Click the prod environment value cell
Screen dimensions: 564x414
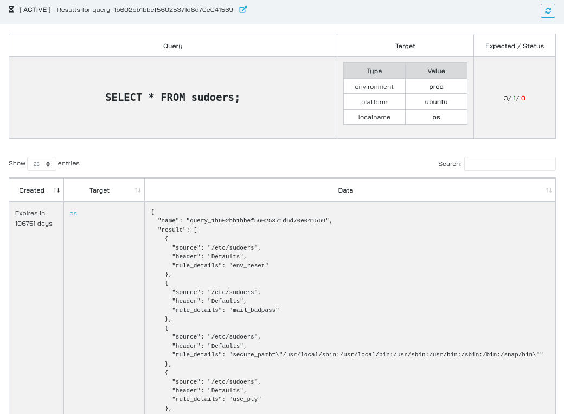[x=436, y=87]
